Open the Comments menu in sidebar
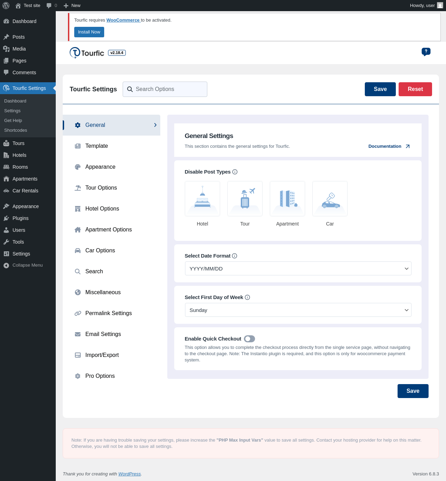The width and height of the screenshot is (446, 481). point(28,72)
